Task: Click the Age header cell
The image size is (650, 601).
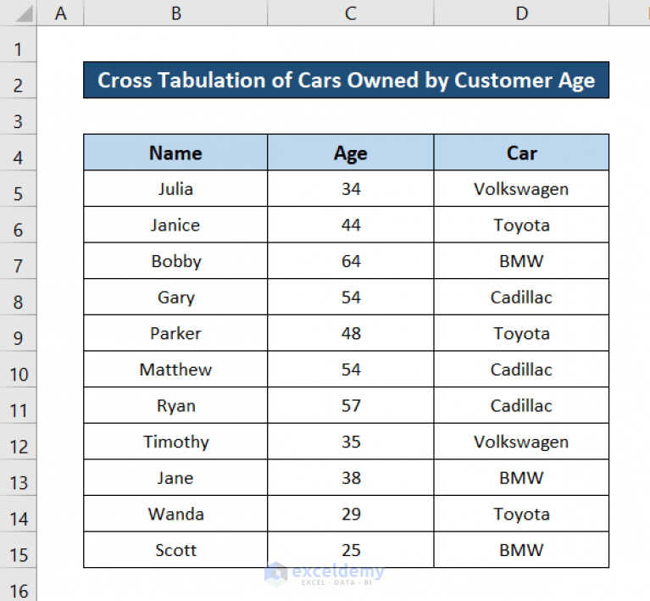Action: pos(351,153)
